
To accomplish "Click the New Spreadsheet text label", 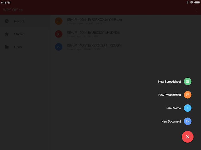I will tap(169, 82).
